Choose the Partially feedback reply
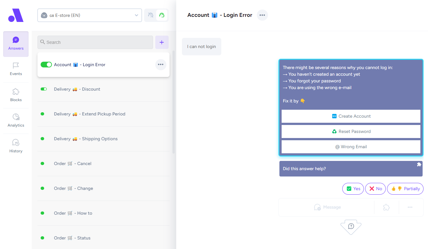The height and width of the screenshot is (249, 428). [405, 189]
